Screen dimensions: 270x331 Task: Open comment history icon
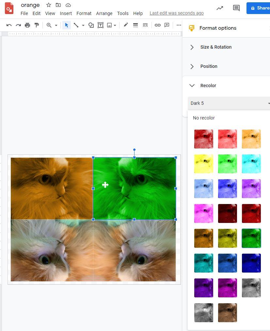coord(236,8)
